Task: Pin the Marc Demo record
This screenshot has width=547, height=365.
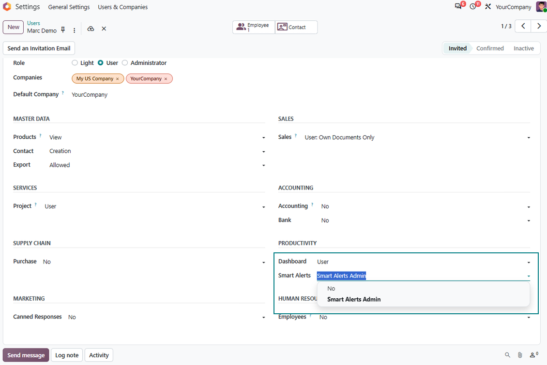Action: (x=63, y=30)
